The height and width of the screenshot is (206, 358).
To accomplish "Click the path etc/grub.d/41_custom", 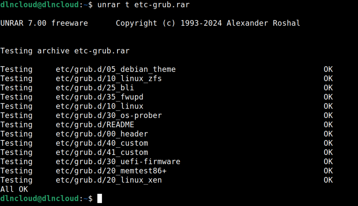I will point(102,152).
